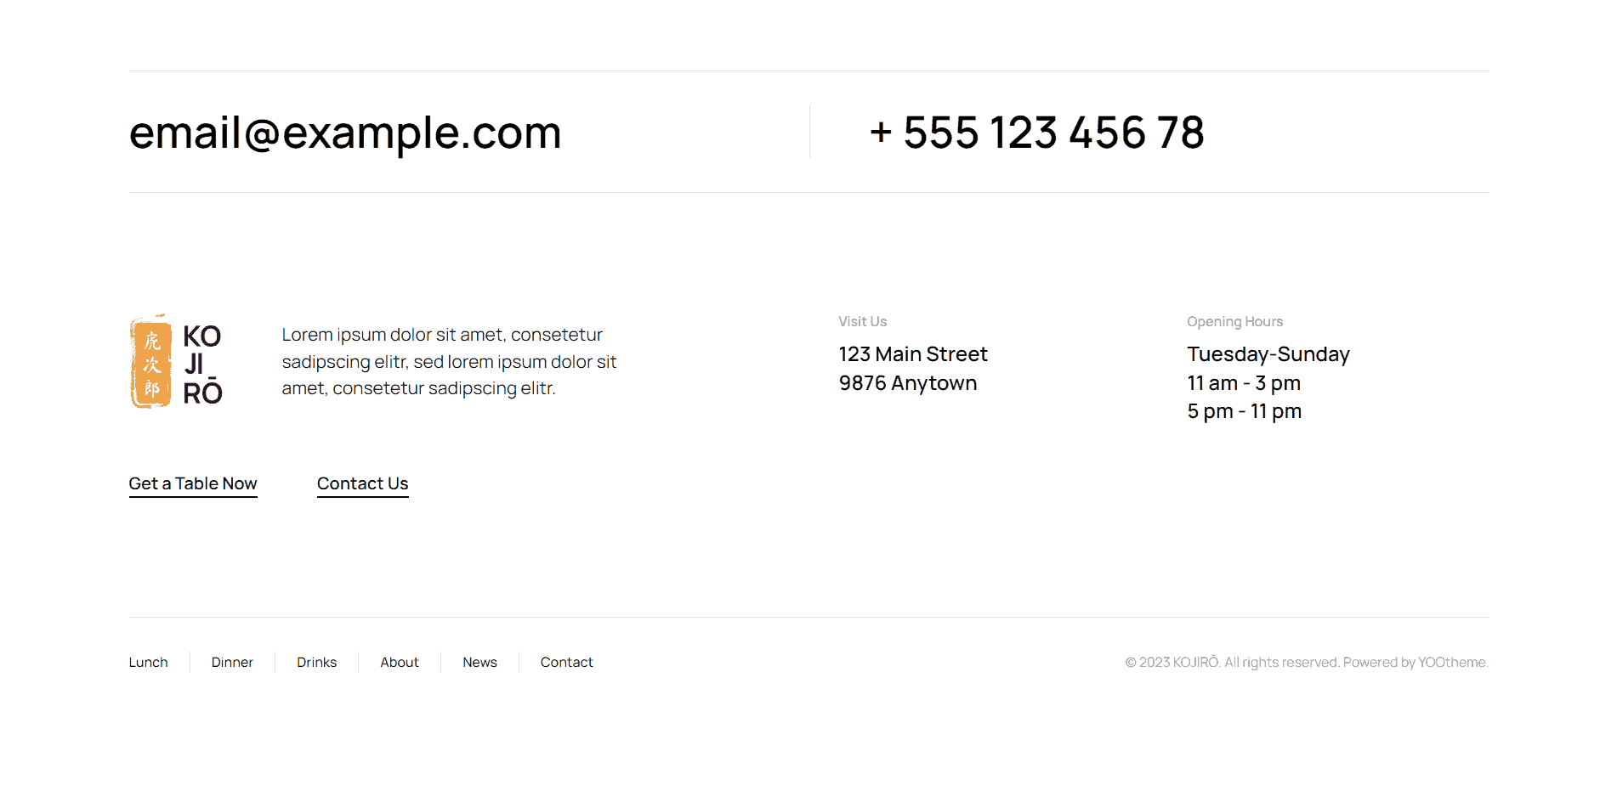Click the Lorem ipsum description paragraph
Screen dimensions: 1617x791
(449, 362)
